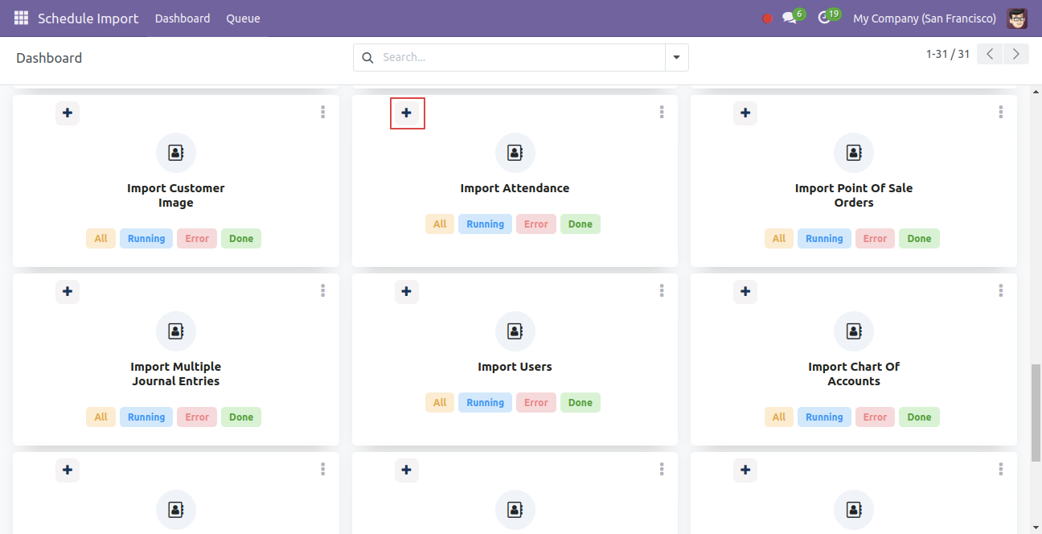Open kebab menu on Import Users card
Viewport: 1042px width, 534px height.
(x=662, y=291)
